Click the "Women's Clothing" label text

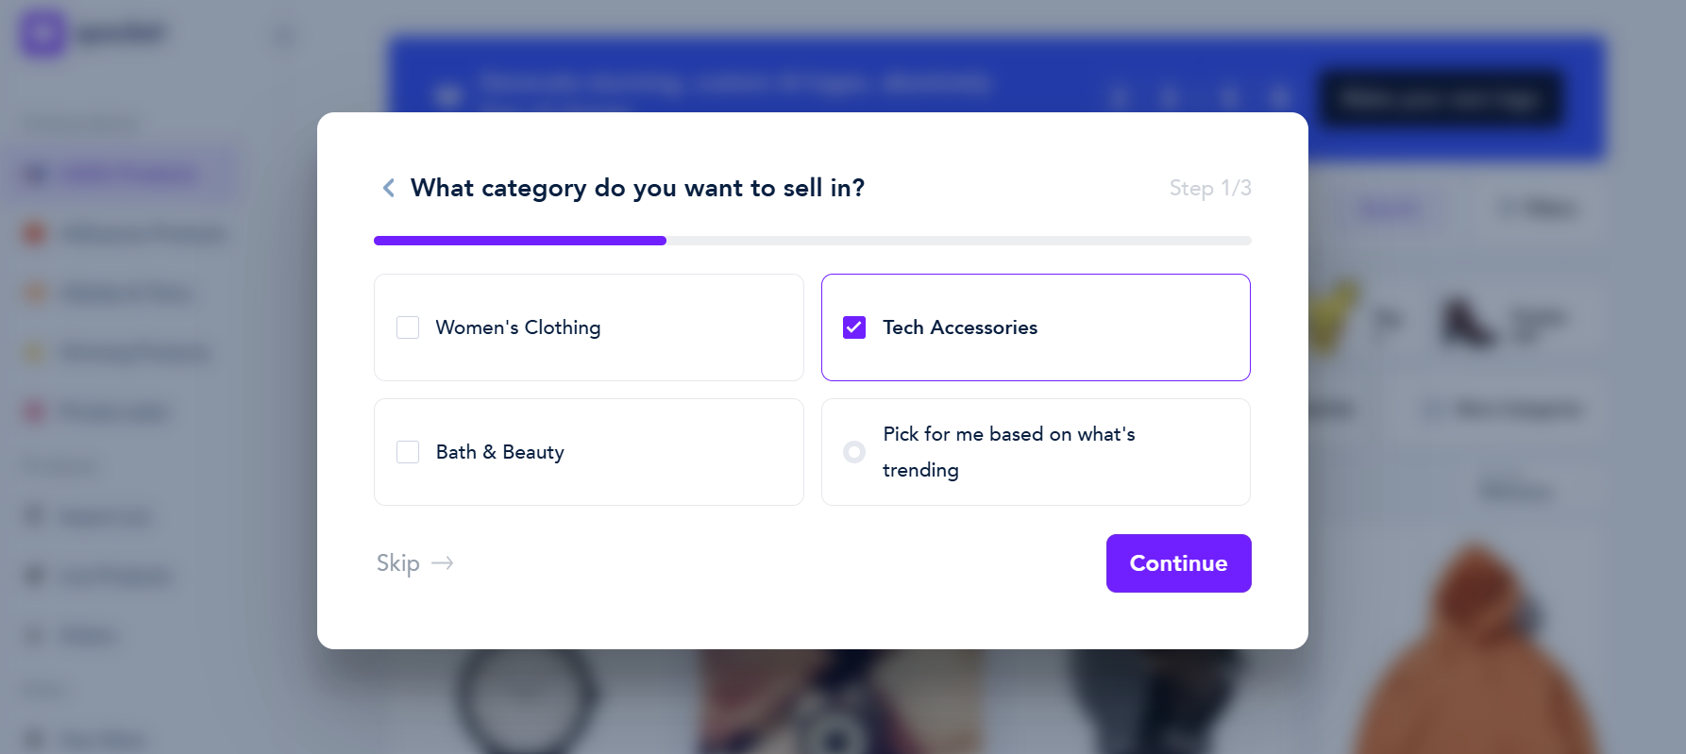[x=518, y=327]
